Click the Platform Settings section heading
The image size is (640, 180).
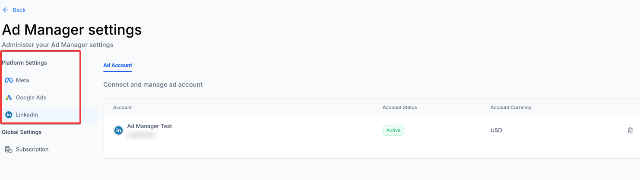[24, 63]
